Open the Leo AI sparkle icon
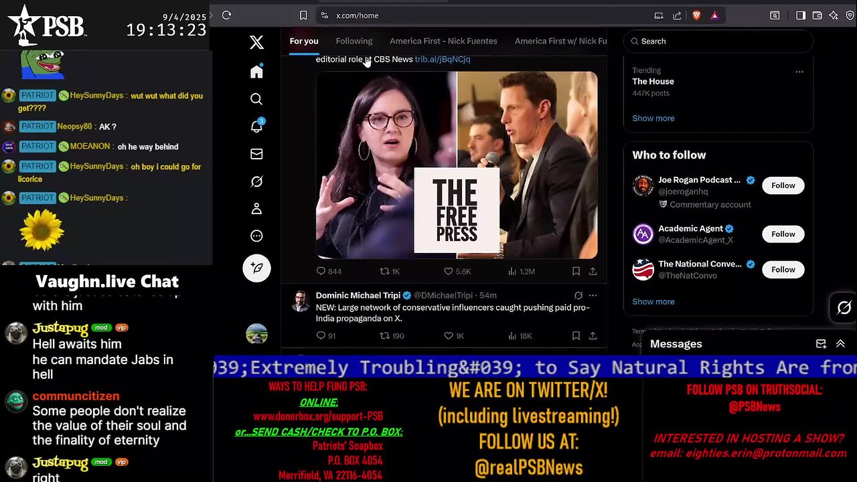 834,15
